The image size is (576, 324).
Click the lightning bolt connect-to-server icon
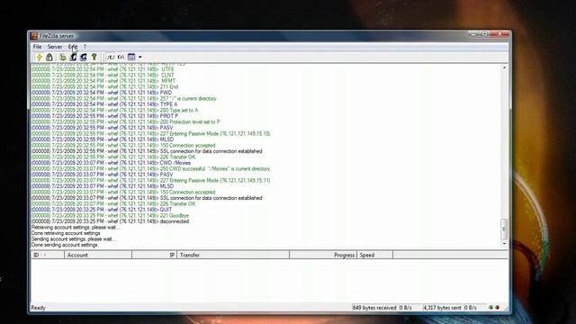click(x=40, y=57)
